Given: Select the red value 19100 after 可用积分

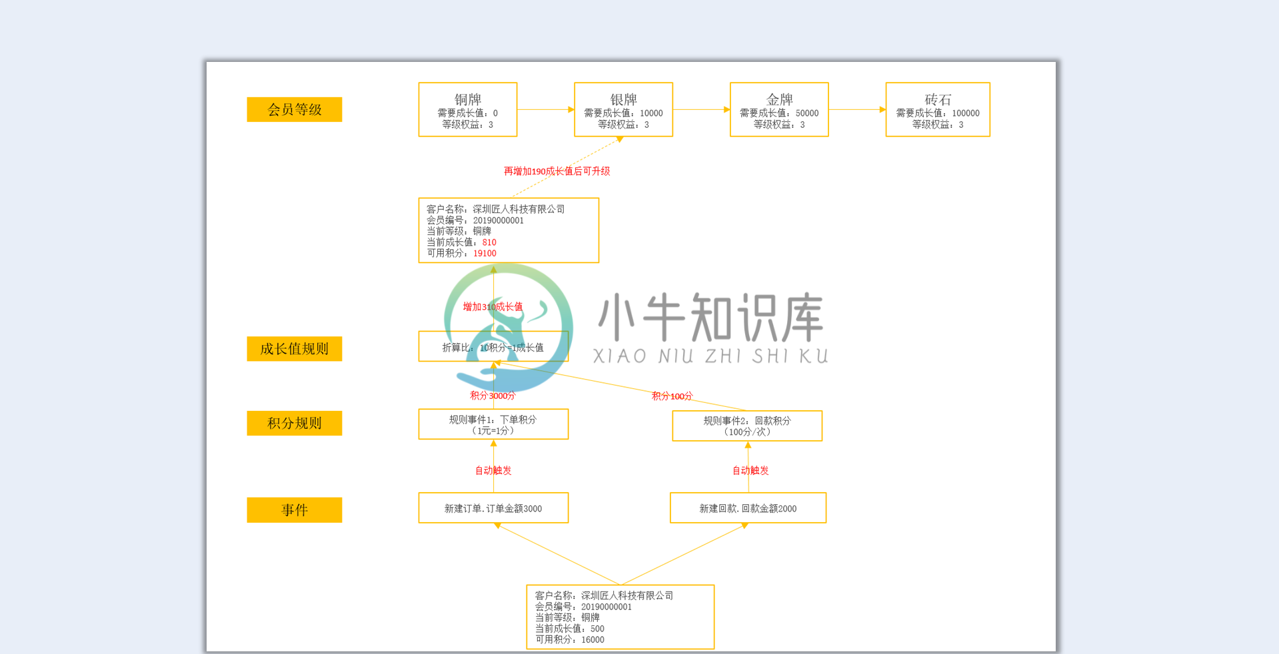Looking at the screenshot, I should pyautogui.click(x=485, y=253).
